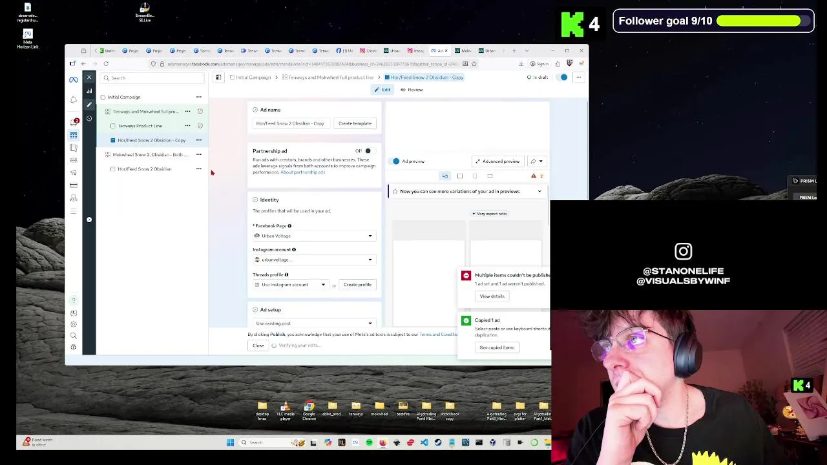Click the Create template button
Viewport: 827px width, 465px height.
click(355, 123)
